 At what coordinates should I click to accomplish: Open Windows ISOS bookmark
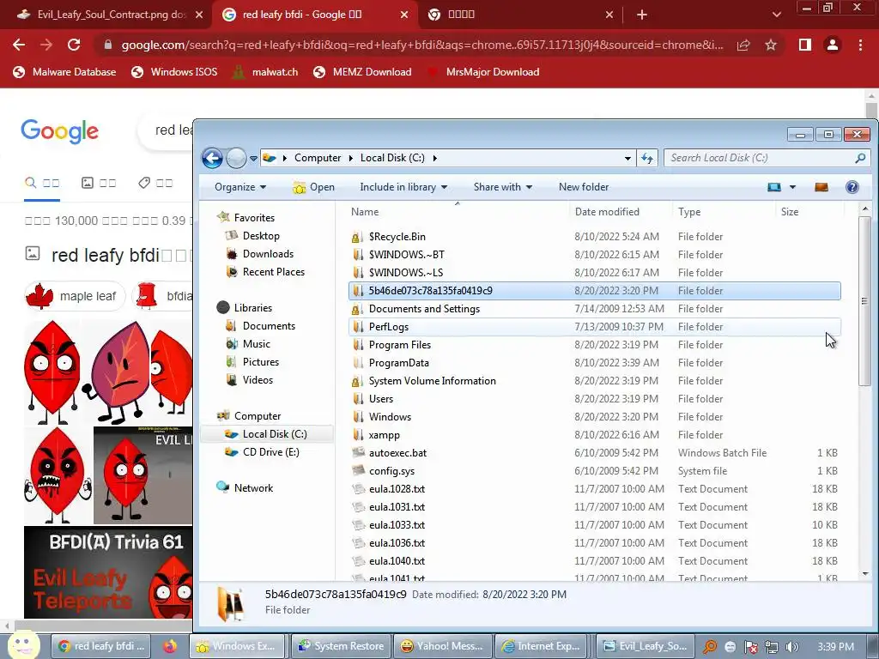point(174,72)
